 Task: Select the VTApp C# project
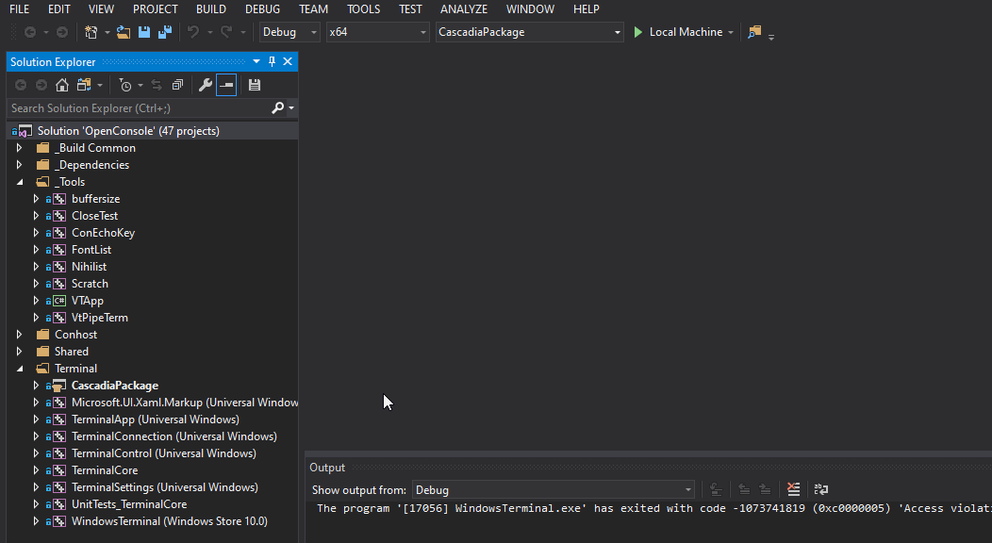88,301
